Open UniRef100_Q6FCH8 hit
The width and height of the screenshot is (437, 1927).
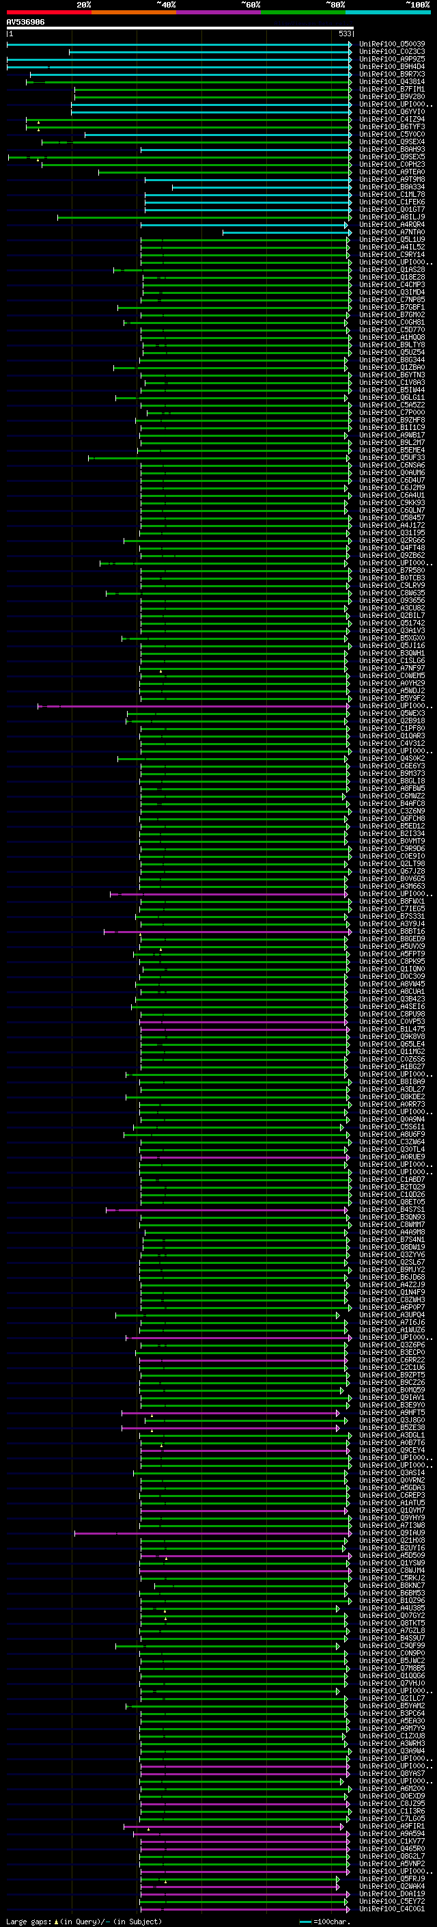(392, 818)
